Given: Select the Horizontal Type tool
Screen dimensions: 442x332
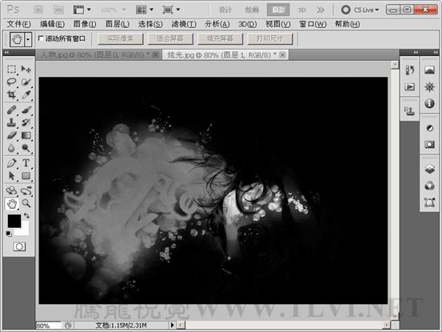Looking at the screenshot, I should click(26, 162).
